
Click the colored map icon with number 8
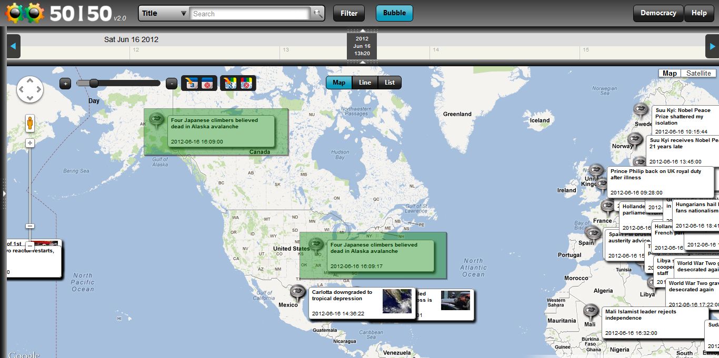pyautogui.click(x=230, y=83)
